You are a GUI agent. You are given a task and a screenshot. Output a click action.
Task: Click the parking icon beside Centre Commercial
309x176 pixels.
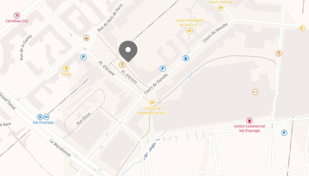point(284,133)
